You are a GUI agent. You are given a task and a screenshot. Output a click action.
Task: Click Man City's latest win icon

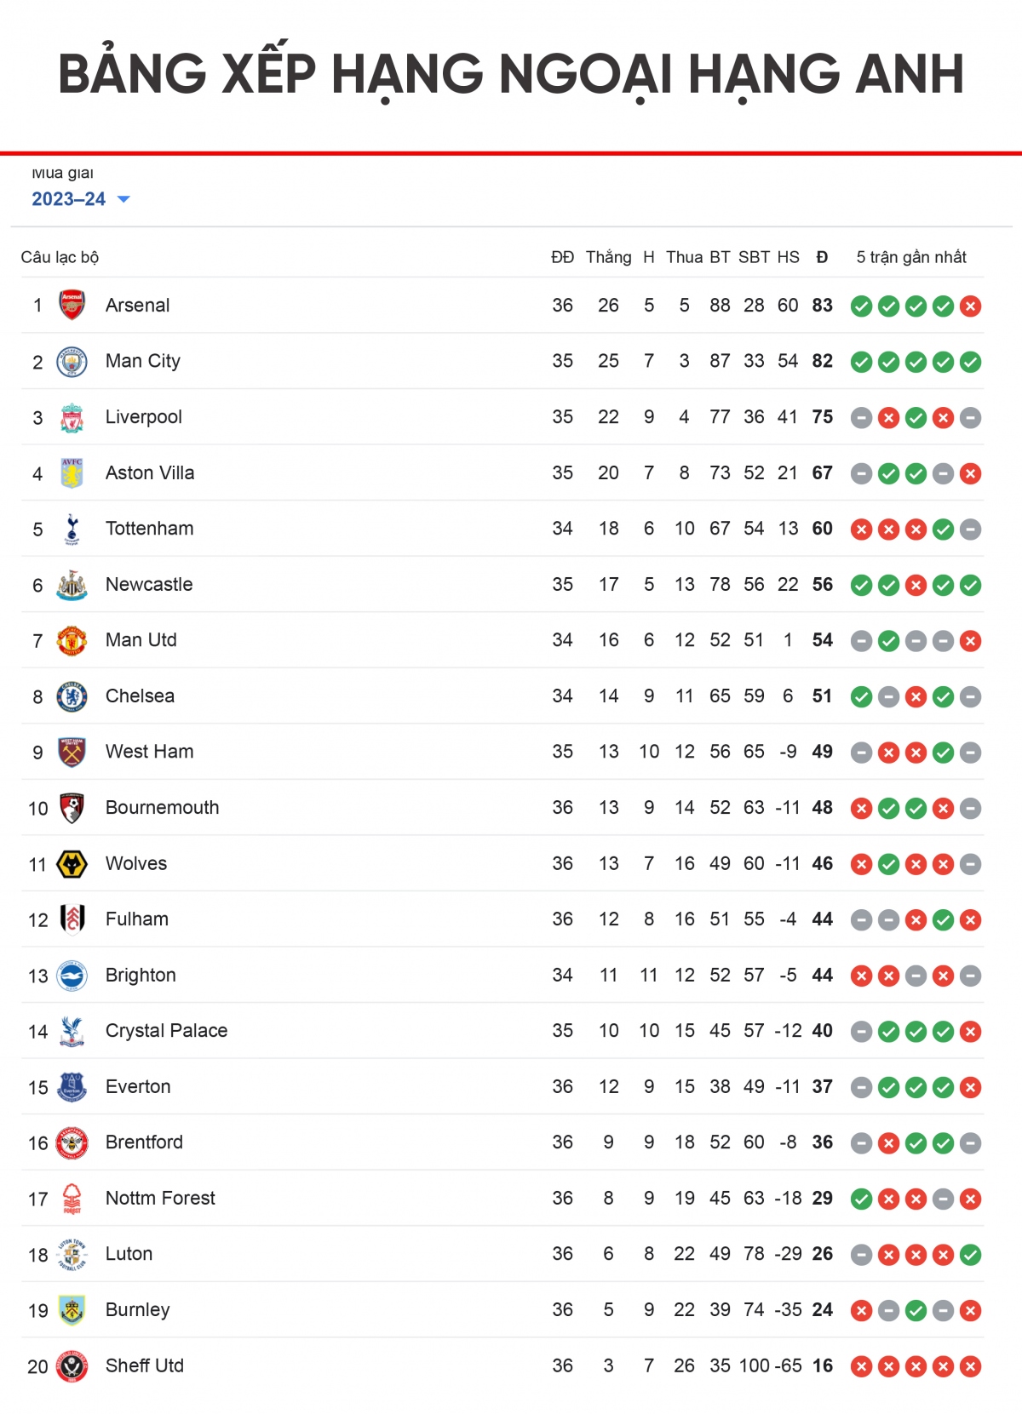point(970,361)
